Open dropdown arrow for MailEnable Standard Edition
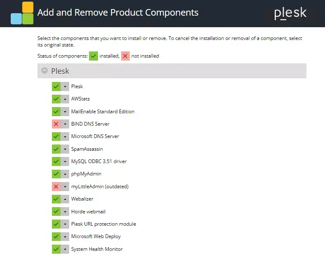 click(65, 112)
